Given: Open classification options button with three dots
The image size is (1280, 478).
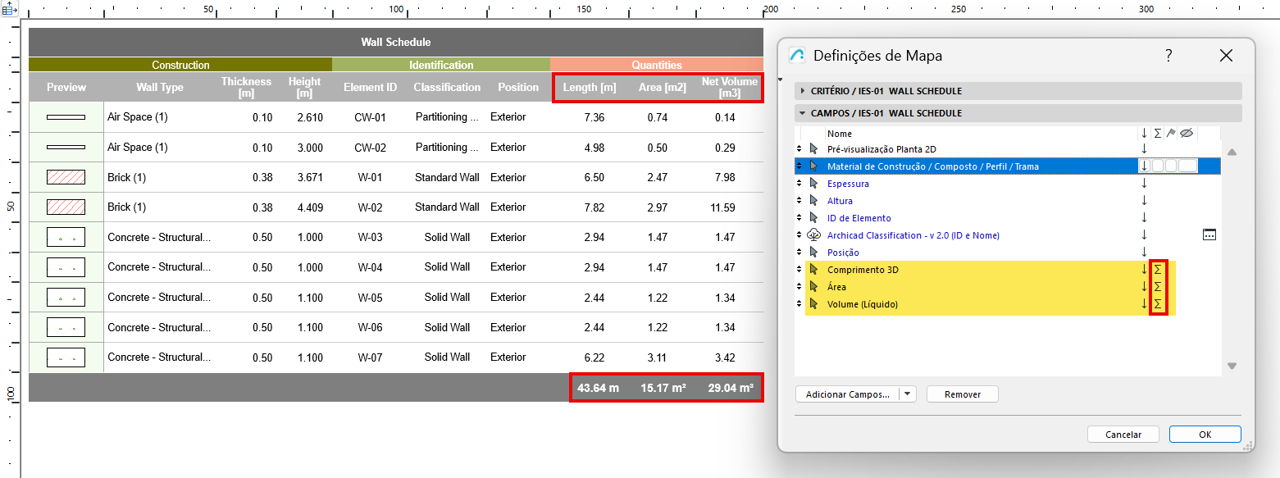Looking at the screenshot, I should [x=1209, y=235].
